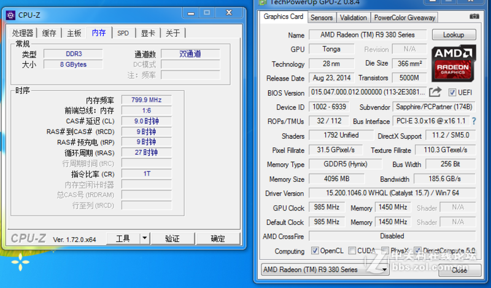Screen dimensions: 491x288
Task: Click the Bandwidth 185.6 GB/s field
Action: (x=444, y=179)
